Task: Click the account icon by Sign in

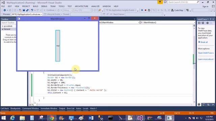Action: click(x=213, y=6)
